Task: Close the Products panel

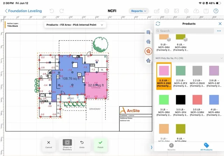Action: [x=220, y=23]
